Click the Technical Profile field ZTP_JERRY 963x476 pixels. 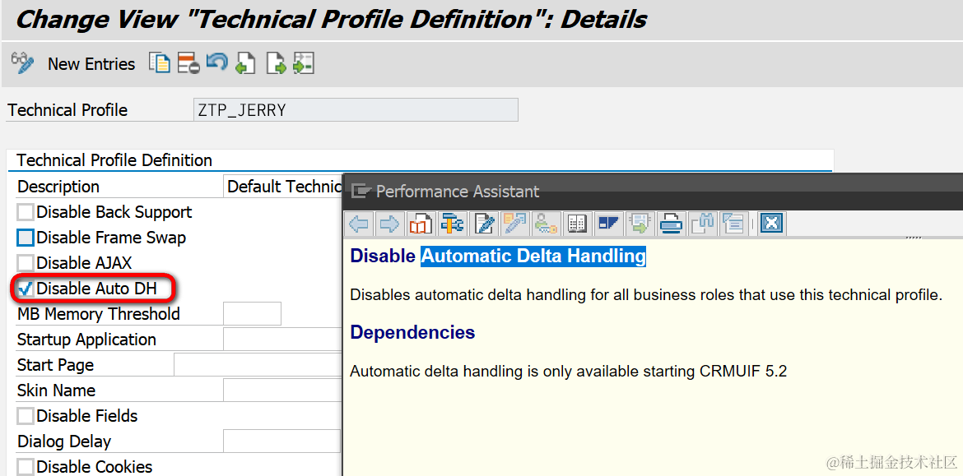tap(356, 110)
